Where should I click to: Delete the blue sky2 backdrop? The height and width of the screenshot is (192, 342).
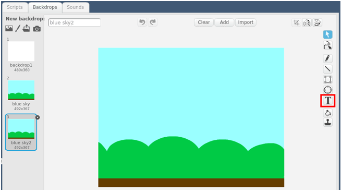click(x=38, y=117)
